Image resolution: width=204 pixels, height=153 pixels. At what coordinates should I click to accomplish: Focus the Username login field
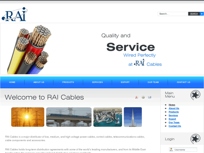pos(183,149)
